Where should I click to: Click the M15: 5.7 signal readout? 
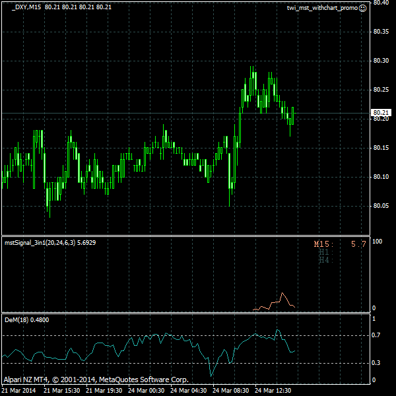click(340, 244)
